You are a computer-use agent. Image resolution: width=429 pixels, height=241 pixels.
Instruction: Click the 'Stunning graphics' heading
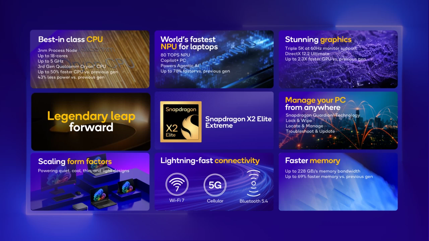click(318, 39)
